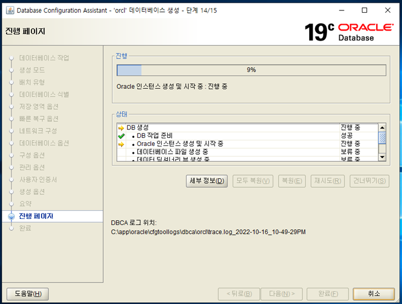
Task: Select 생성 옵션 step in sidebar
Action: (32, 192)
